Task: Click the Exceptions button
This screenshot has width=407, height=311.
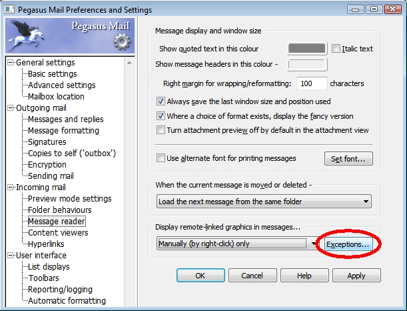Action: pos(348,245)
